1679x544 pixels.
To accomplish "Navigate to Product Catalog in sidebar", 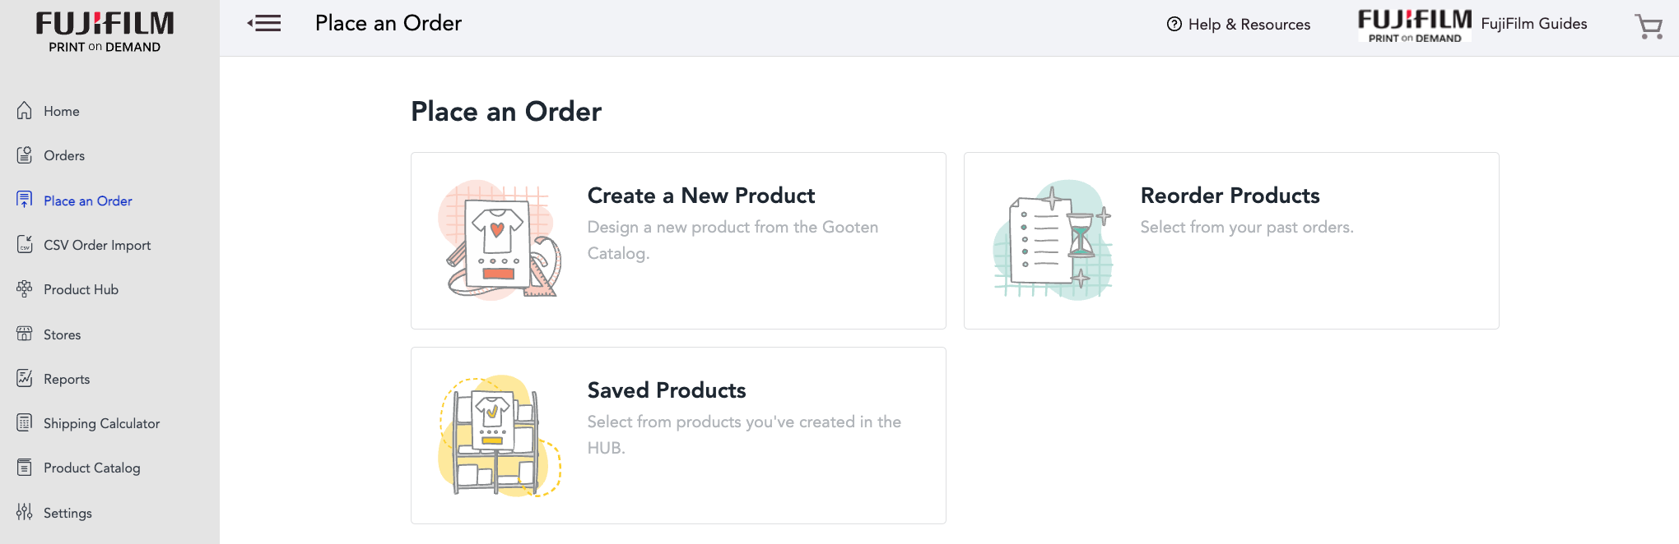I will [91, 468].
